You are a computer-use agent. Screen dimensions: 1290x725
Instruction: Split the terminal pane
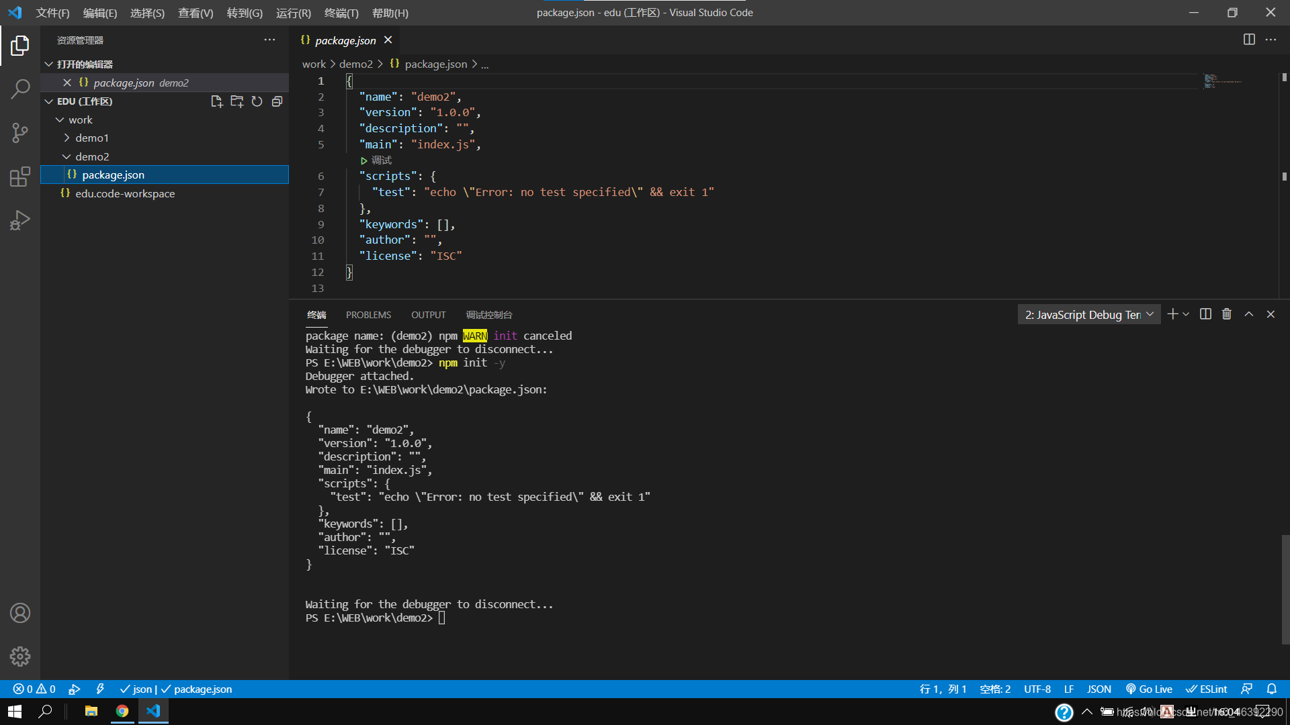1205,314
